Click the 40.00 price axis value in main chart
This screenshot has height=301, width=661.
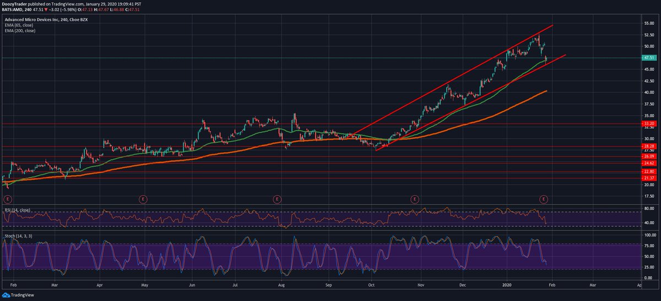click(x=648, y=93)
